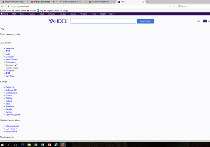Click the YAHOO! logo
Image resolution: width=210 pixels, height=147 pixels.
[58, 21]
